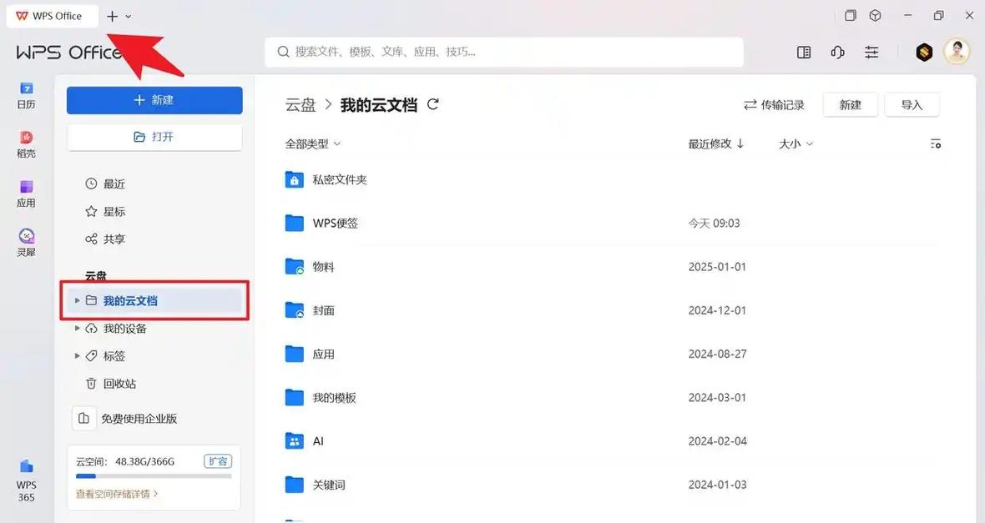The image size is (985, 523).
Task: Click the 打开 open button
Action: (x=154, y=137)
